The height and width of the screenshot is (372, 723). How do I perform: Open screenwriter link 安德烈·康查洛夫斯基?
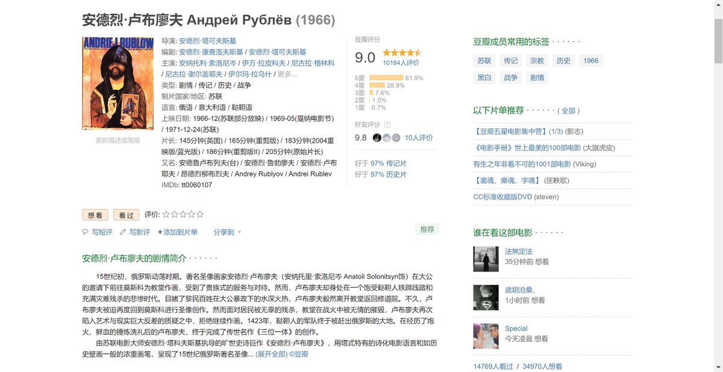211,52
